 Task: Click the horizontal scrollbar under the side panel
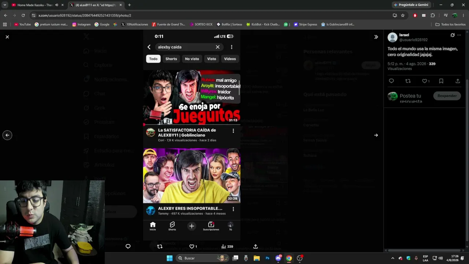[x=424, y=250]
